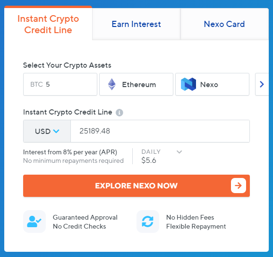Click the EXPLORE NEXO NOW button
Image resolution: width=273 pixels, height=257 pixels.
click(136, 186)
